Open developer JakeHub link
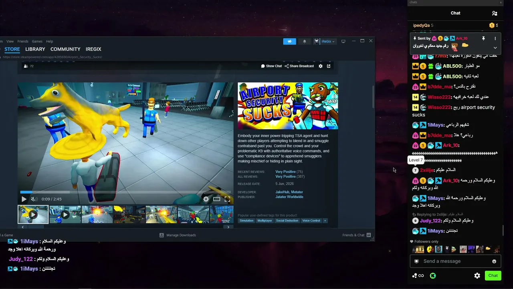 [282, 192]
